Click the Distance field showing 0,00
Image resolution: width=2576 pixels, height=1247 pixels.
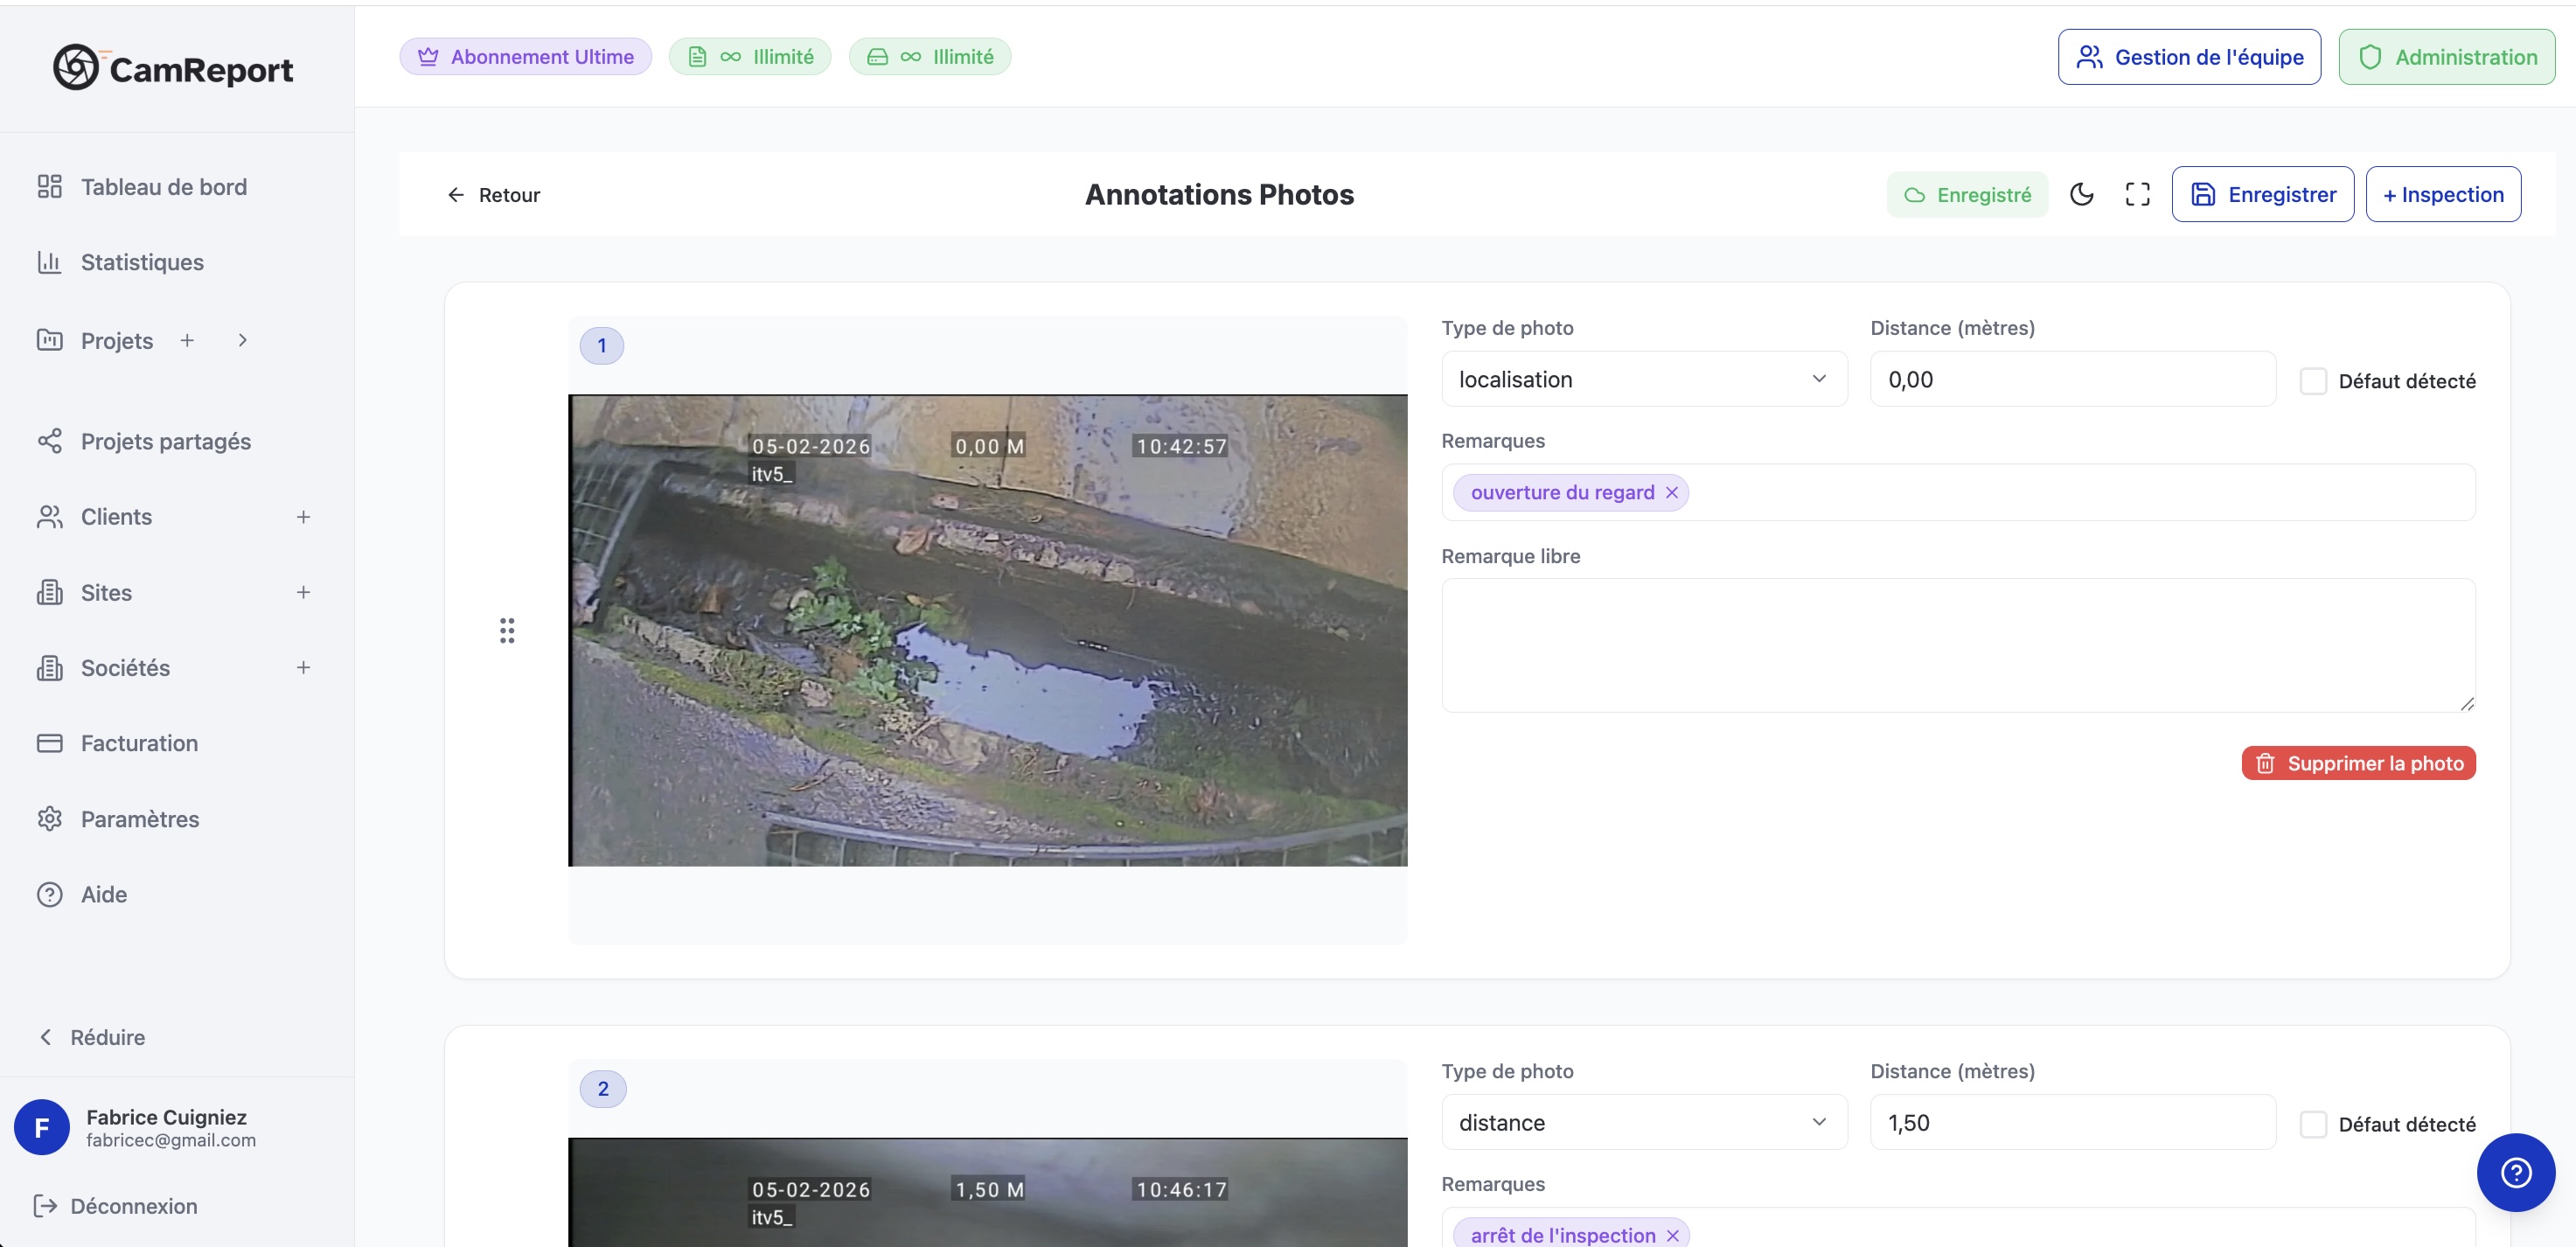2073,379
